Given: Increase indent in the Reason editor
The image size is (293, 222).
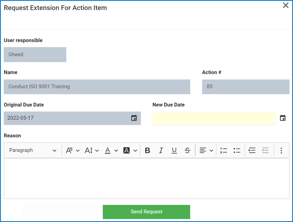Looking at the screenshot, I should pyautogui.click(x=252, y=150).
